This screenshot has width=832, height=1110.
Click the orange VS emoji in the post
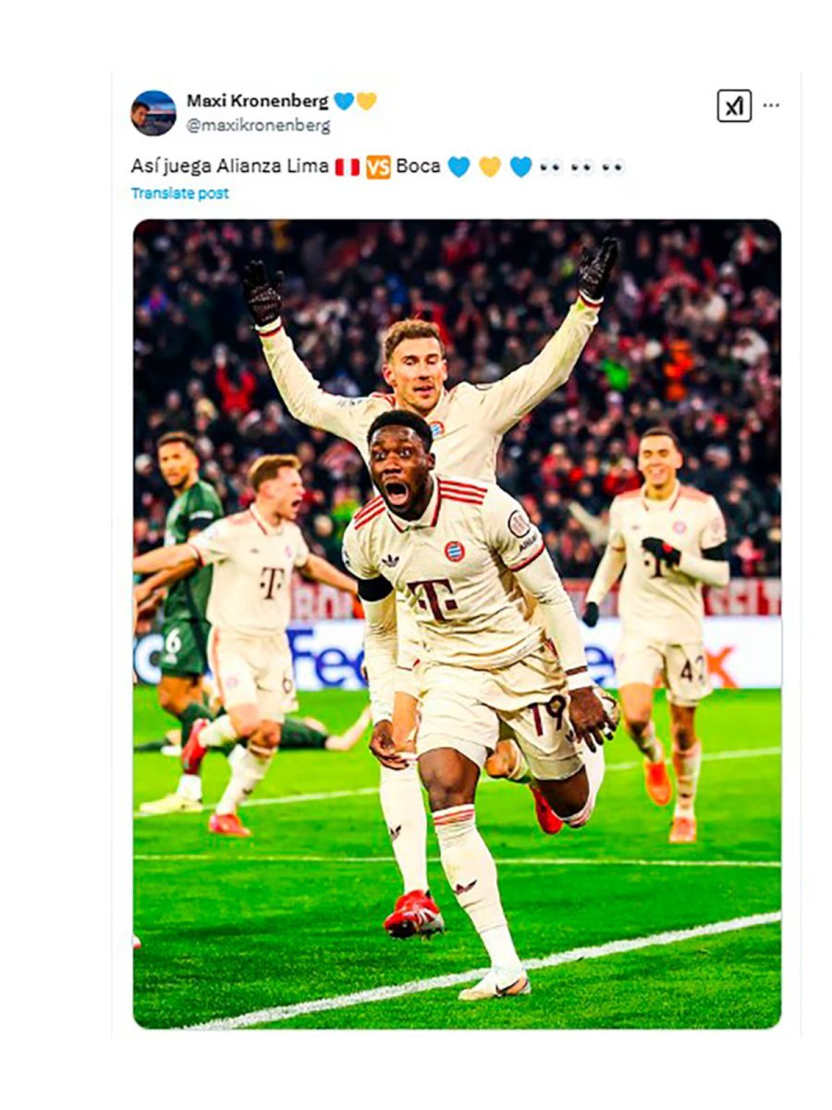tap(378, 166)
